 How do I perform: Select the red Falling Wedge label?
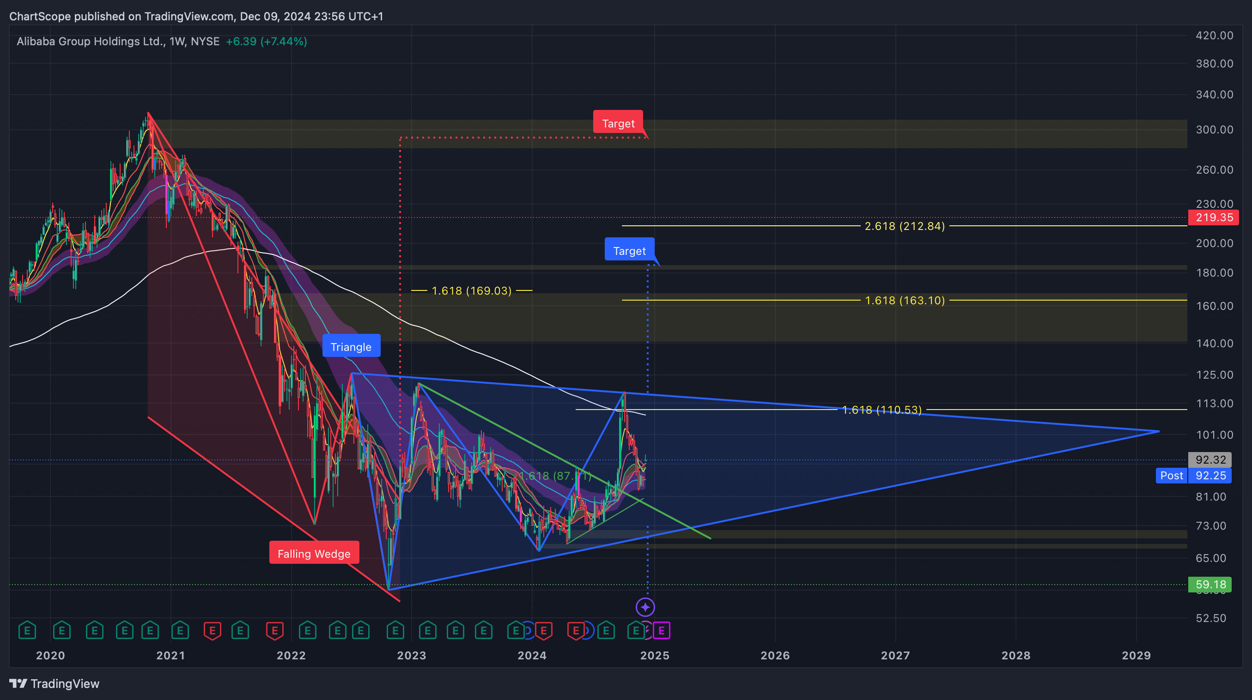pos(314,553)
